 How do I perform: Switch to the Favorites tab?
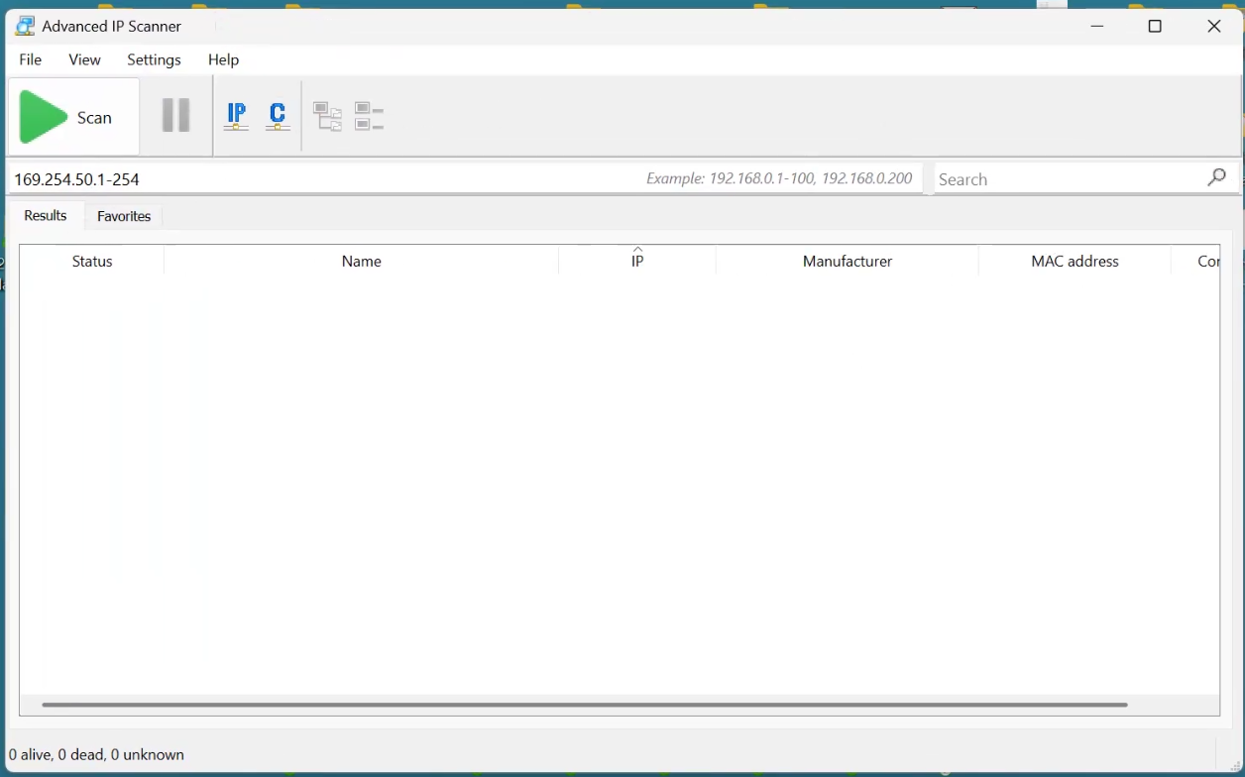pyautogui.click(x=124, y=216)
